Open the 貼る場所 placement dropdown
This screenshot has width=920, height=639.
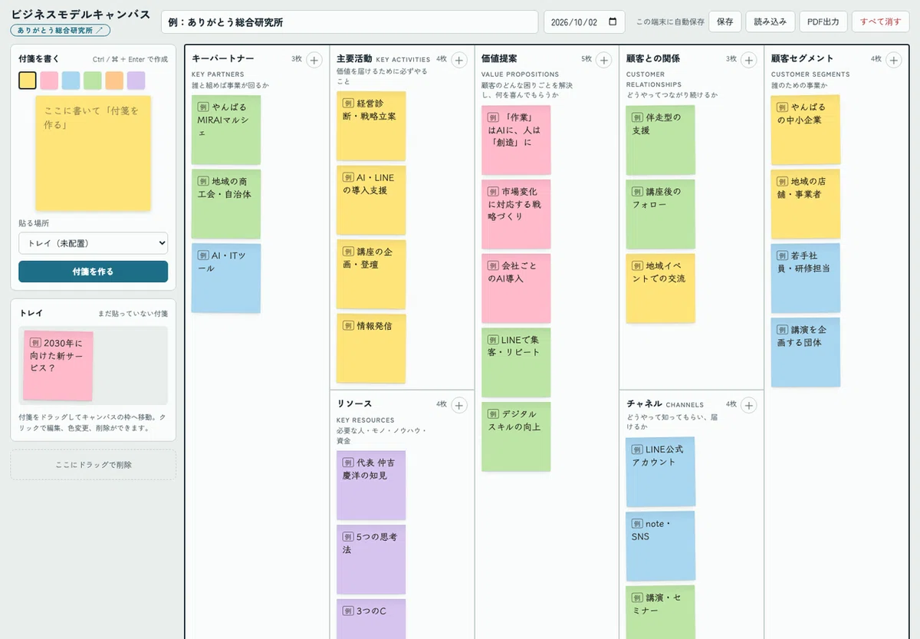click(93, 243)
